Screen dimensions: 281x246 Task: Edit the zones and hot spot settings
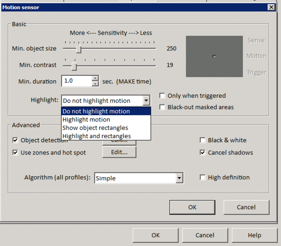[x=119, y=152]
